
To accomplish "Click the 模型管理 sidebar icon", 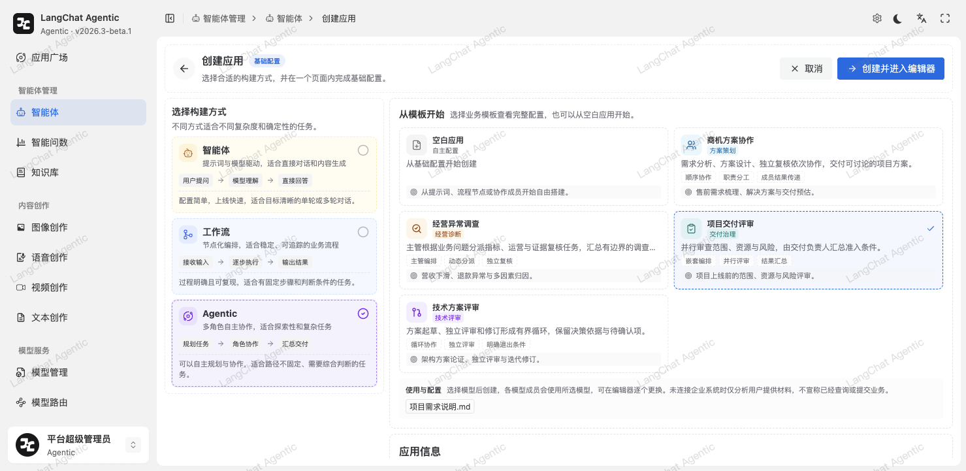I will click(21, 372).
